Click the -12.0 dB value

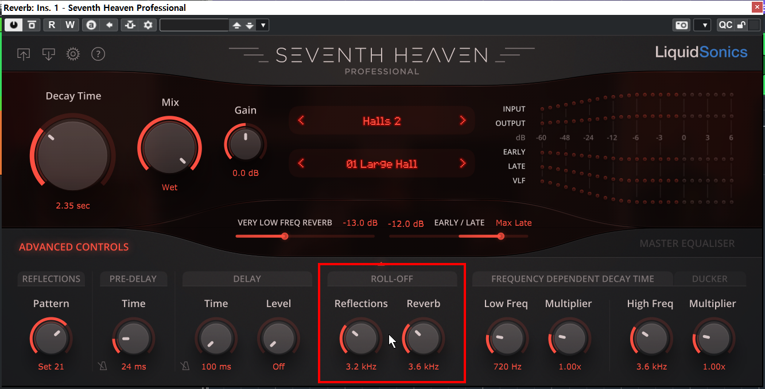pyautogui.click(x=406, y=223)
